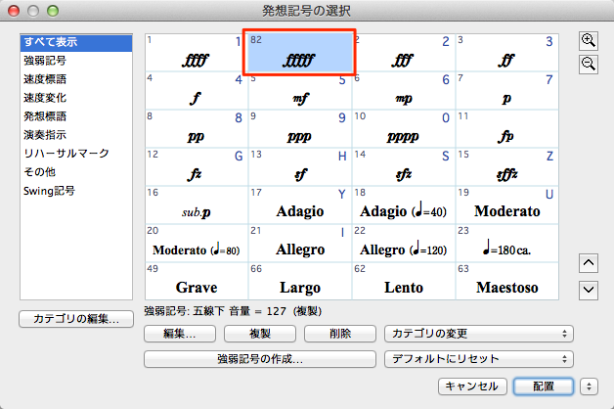
Task: Select the Lento tempo marking
Action: [x=404, y=281]
